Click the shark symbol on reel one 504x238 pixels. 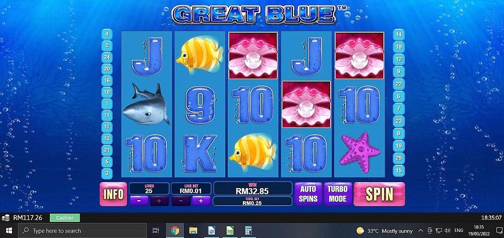click(146, 103)
